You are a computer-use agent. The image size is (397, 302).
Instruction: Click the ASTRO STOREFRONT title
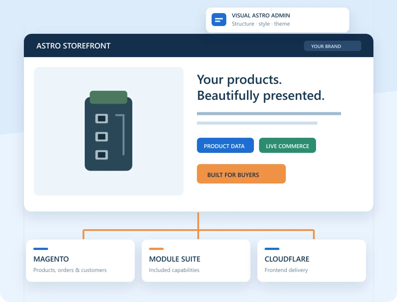74,46
